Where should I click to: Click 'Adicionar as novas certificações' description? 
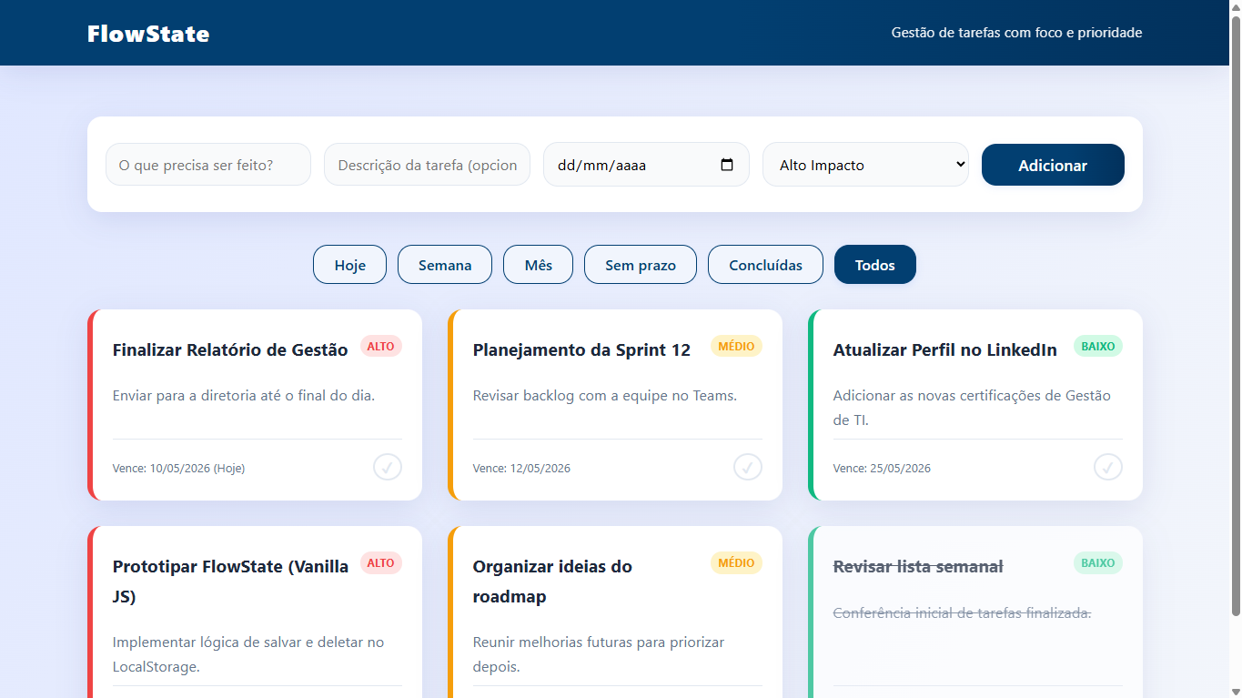[972, 408]
